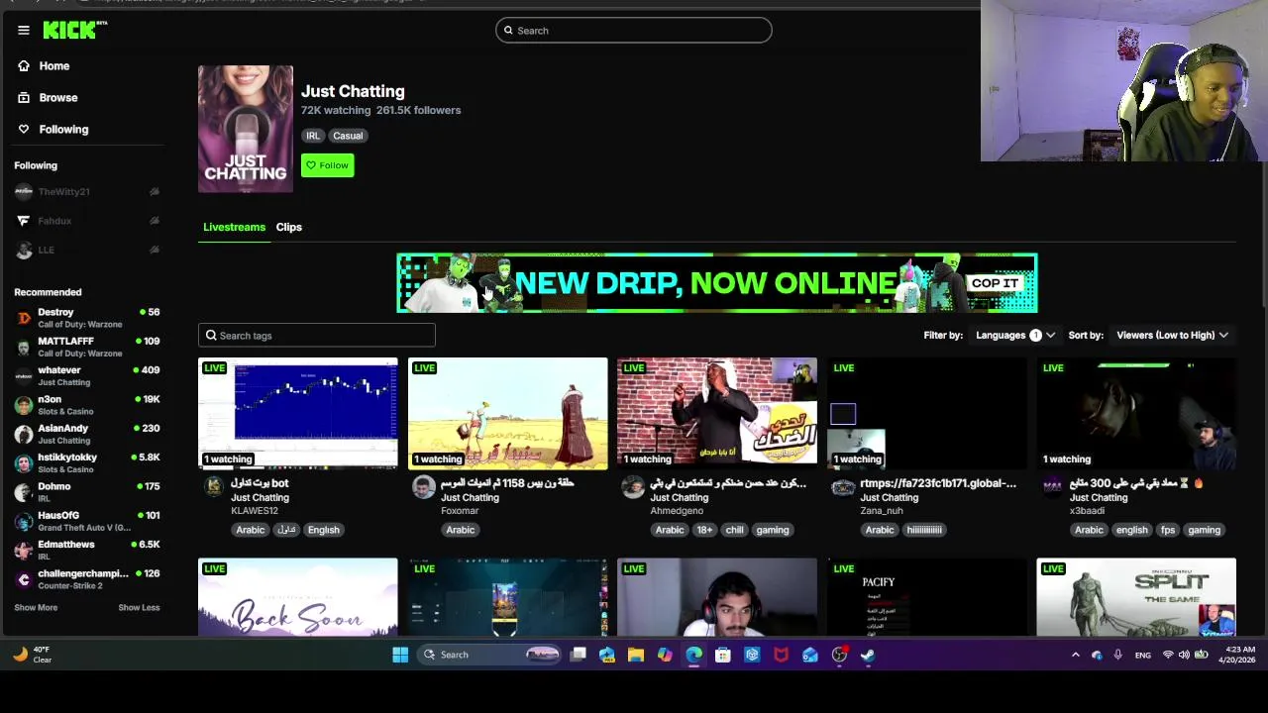
Task: Click offline icon beside TheWitty21
Action: coord(154,192)
